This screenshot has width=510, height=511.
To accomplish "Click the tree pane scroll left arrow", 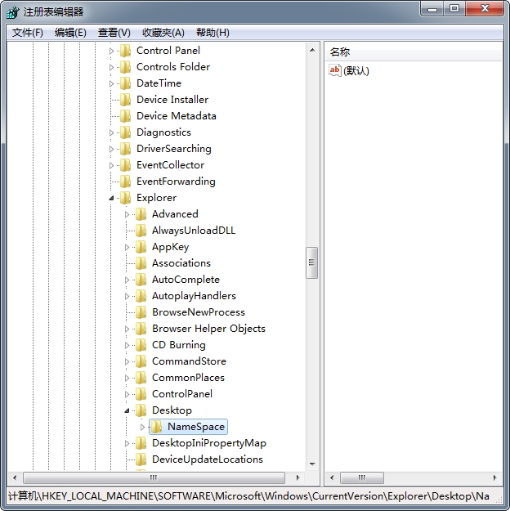I will (x=15, y=477).
